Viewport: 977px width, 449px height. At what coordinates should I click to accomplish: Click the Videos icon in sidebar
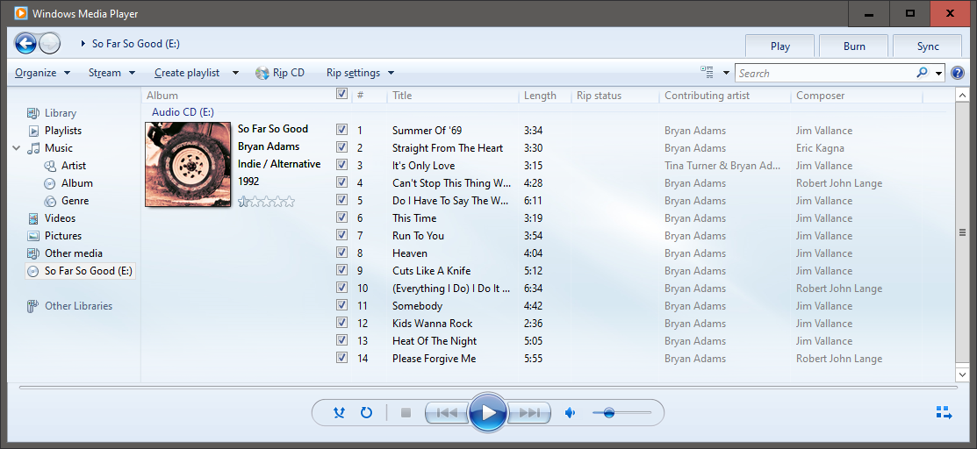click(33, 218)
